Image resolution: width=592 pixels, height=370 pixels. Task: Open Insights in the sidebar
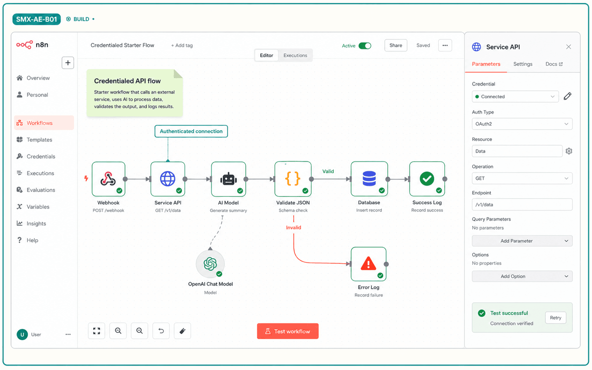coord(44,223)
